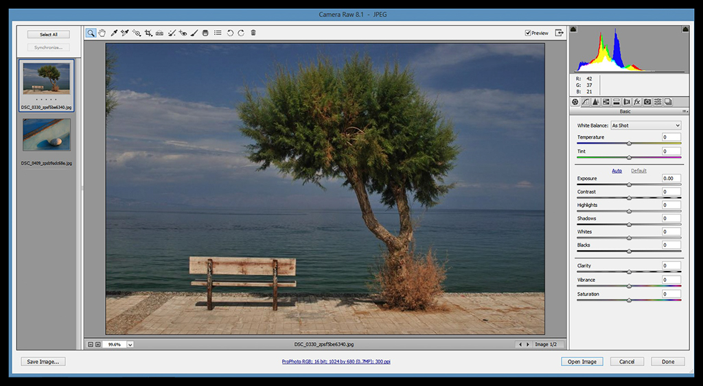703x386 pixels.
Task: Open the Basic panel options menu
Action: pyautogui.click(x=684, y=111)
